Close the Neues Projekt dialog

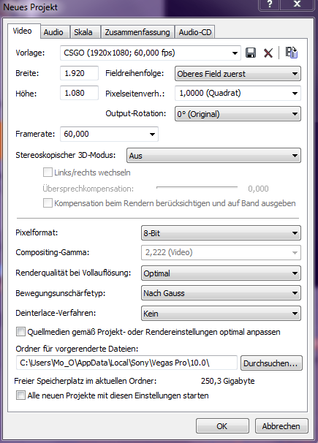pos(297,4)
